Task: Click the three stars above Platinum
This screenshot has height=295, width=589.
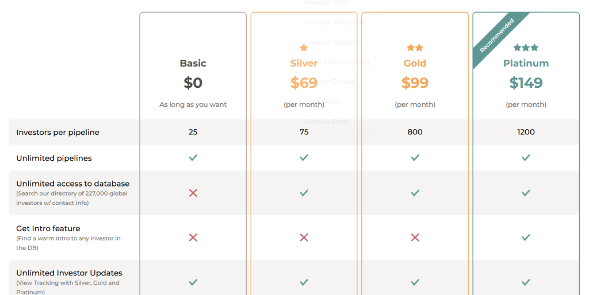Action: 526,48
